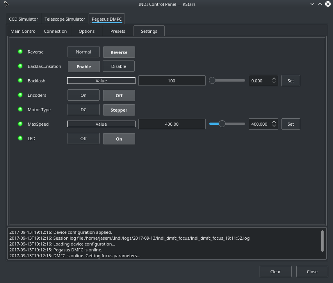Switch to the Presets tab

coord(118,31)
